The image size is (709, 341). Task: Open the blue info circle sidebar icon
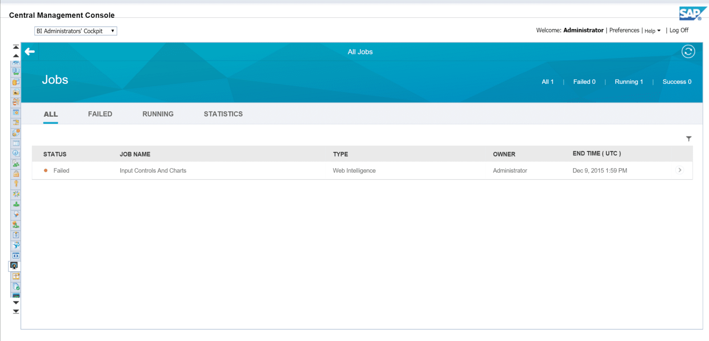pyautogui.click(x=16, y=153)
